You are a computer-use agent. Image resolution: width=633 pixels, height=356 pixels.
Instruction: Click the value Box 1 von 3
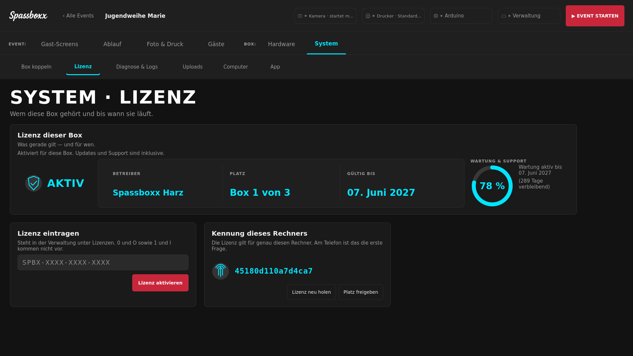pyautogui.click(x=260, y=193)
